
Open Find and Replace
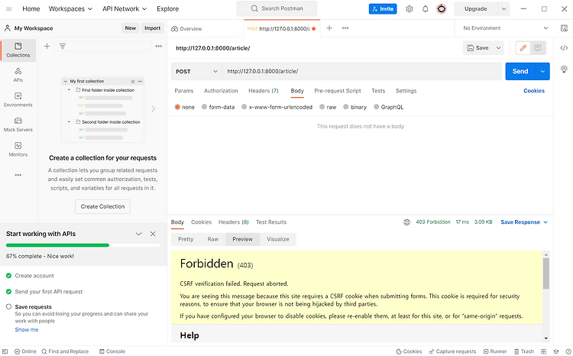[65, 351]
